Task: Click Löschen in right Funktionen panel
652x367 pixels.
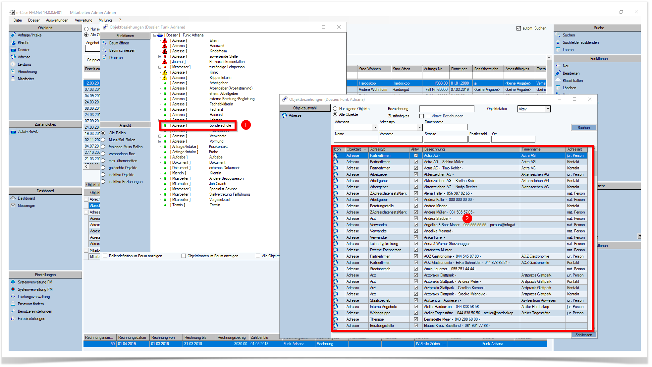Action: point(569,88)
